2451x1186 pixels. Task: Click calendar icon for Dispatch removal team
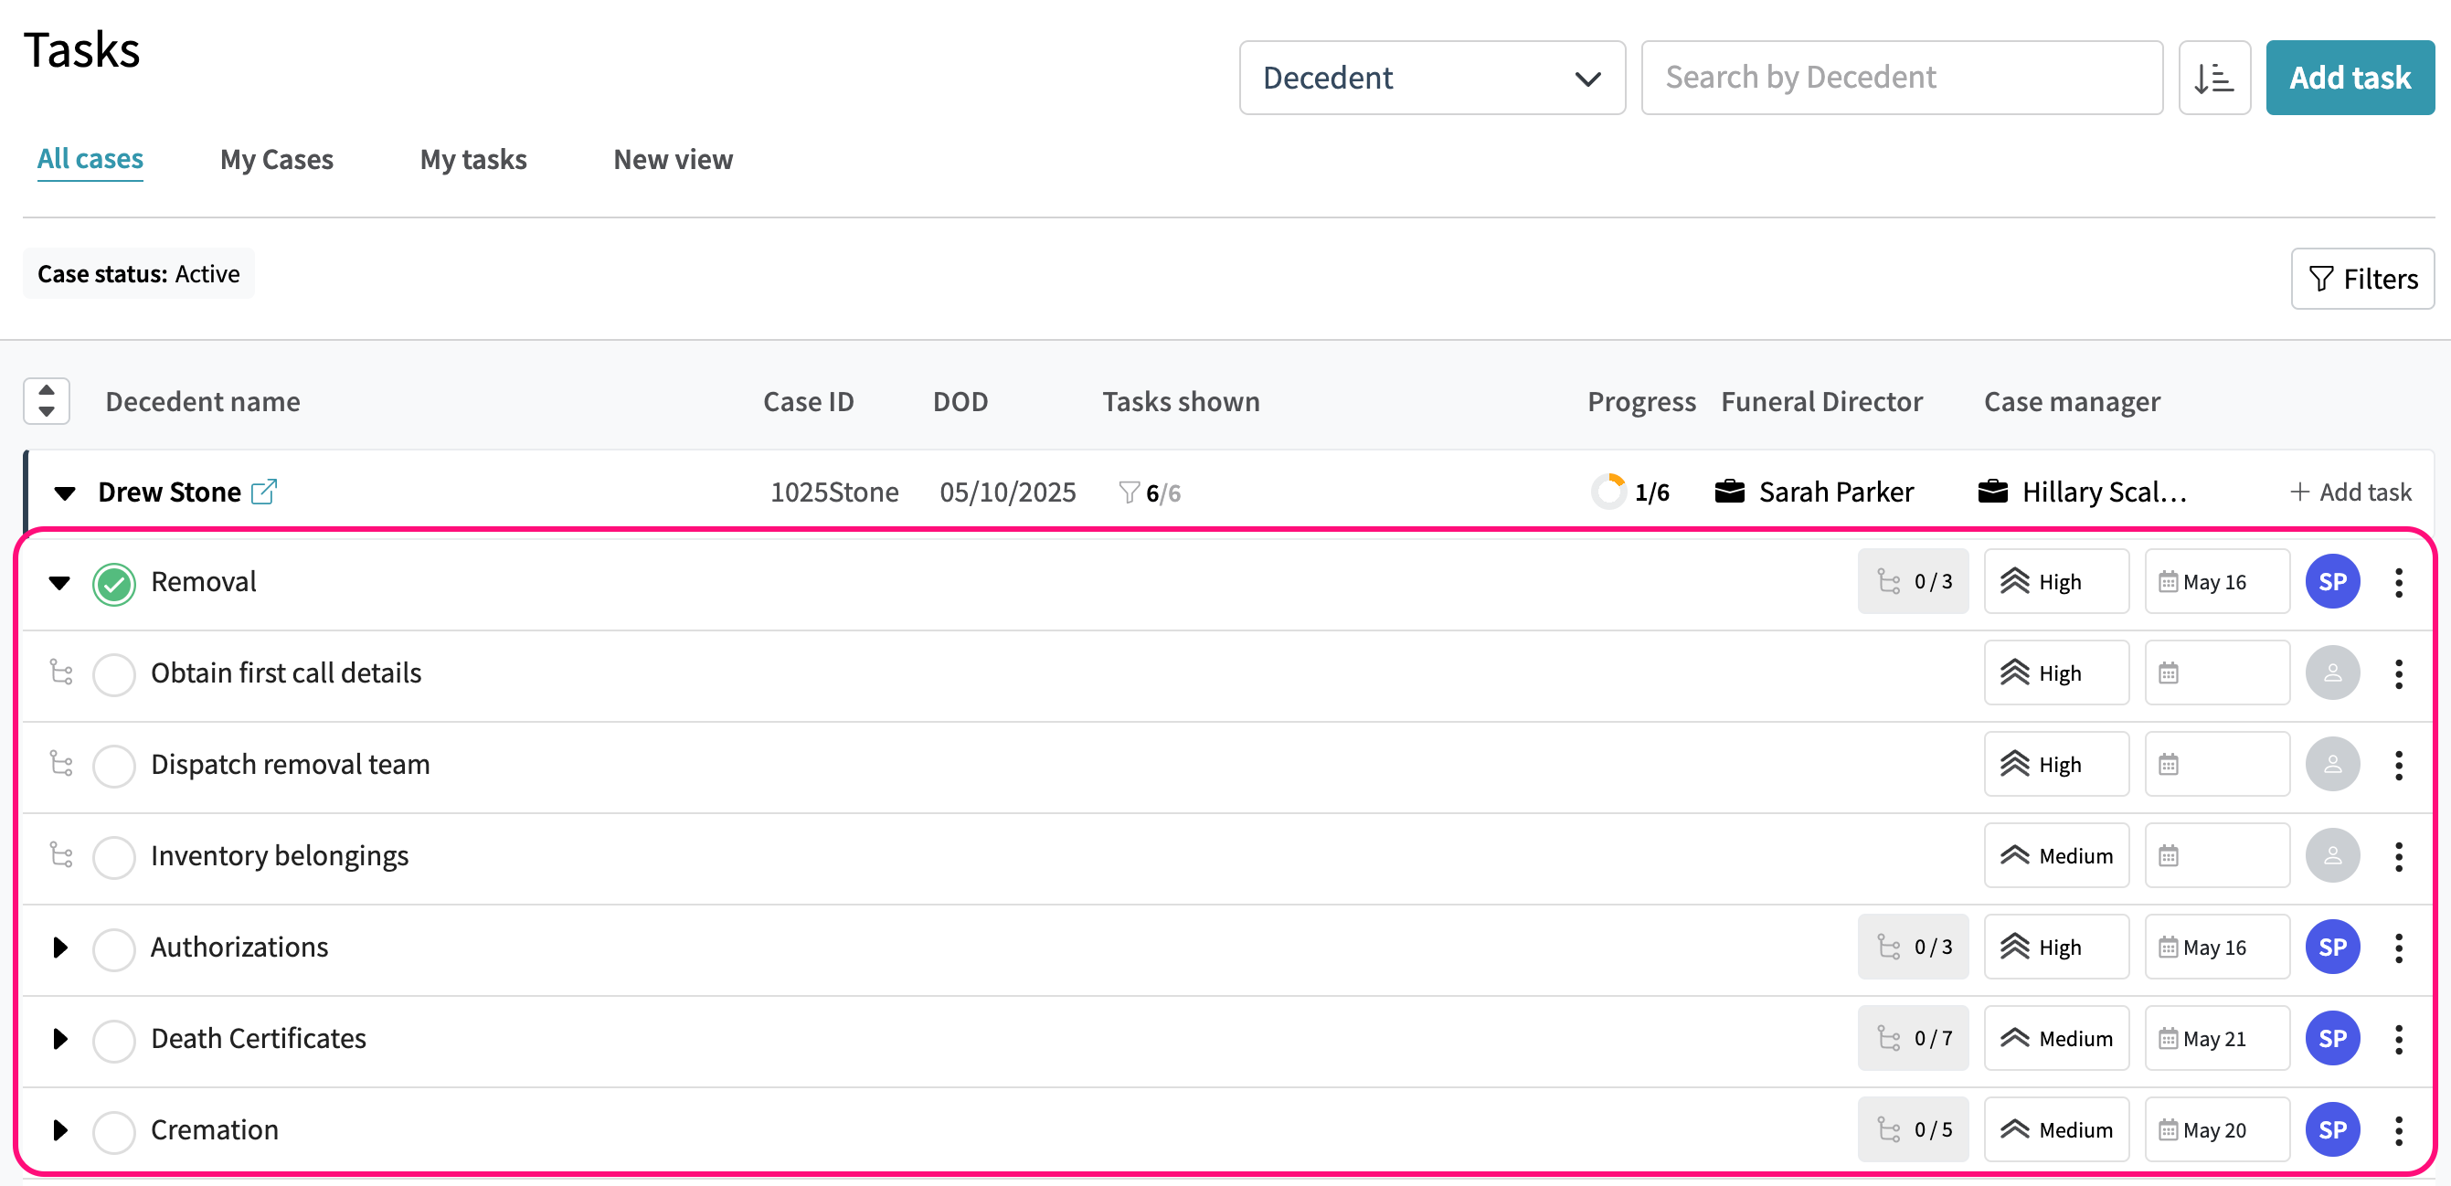2169,765
